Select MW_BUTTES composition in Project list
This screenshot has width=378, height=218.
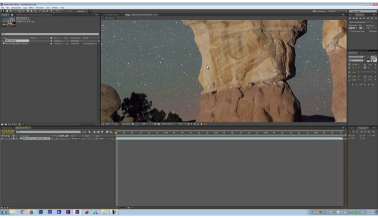click(x=17, y=41)
